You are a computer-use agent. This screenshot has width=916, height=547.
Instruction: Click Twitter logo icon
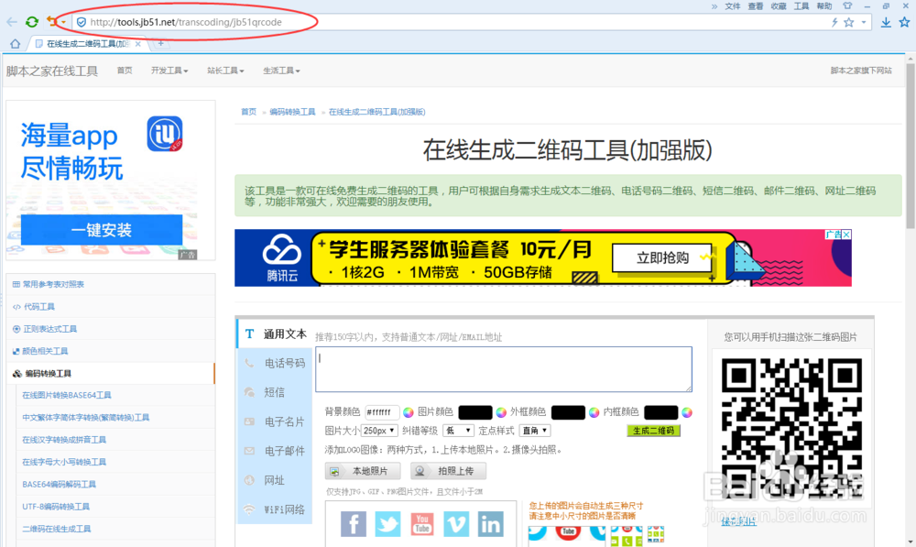tap(387, 523)
